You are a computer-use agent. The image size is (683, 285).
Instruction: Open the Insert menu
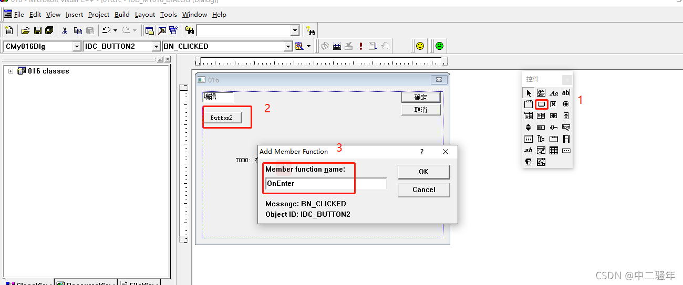coord(74,14)
